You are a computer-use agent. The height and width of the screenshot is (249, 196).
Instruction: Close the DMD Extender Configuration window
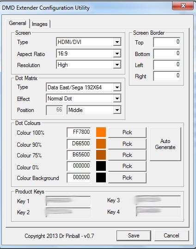point(183,6)
